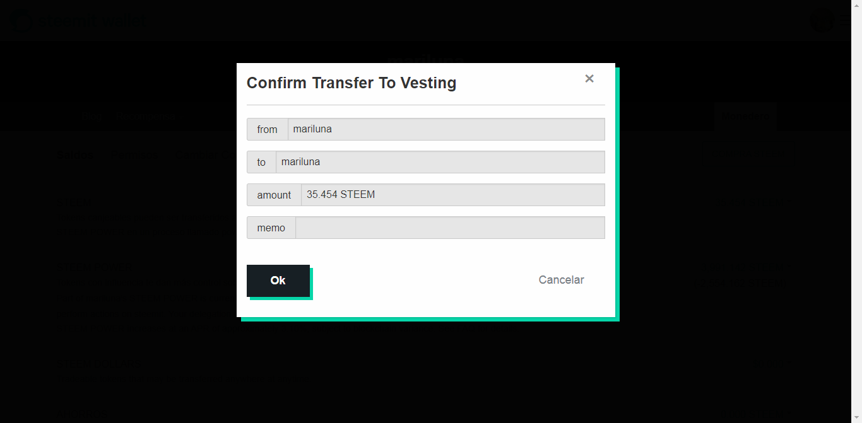Screen dimensions: 862x423
Task: Open the dimmed Balances sub-tab
Action: (x=75, y=154)
